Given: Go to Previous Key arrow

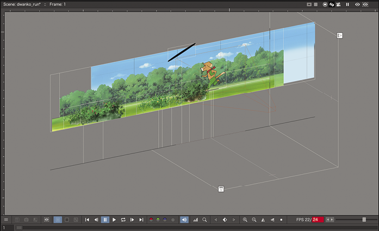Looking at the screenshot, I should pos(216,220).
